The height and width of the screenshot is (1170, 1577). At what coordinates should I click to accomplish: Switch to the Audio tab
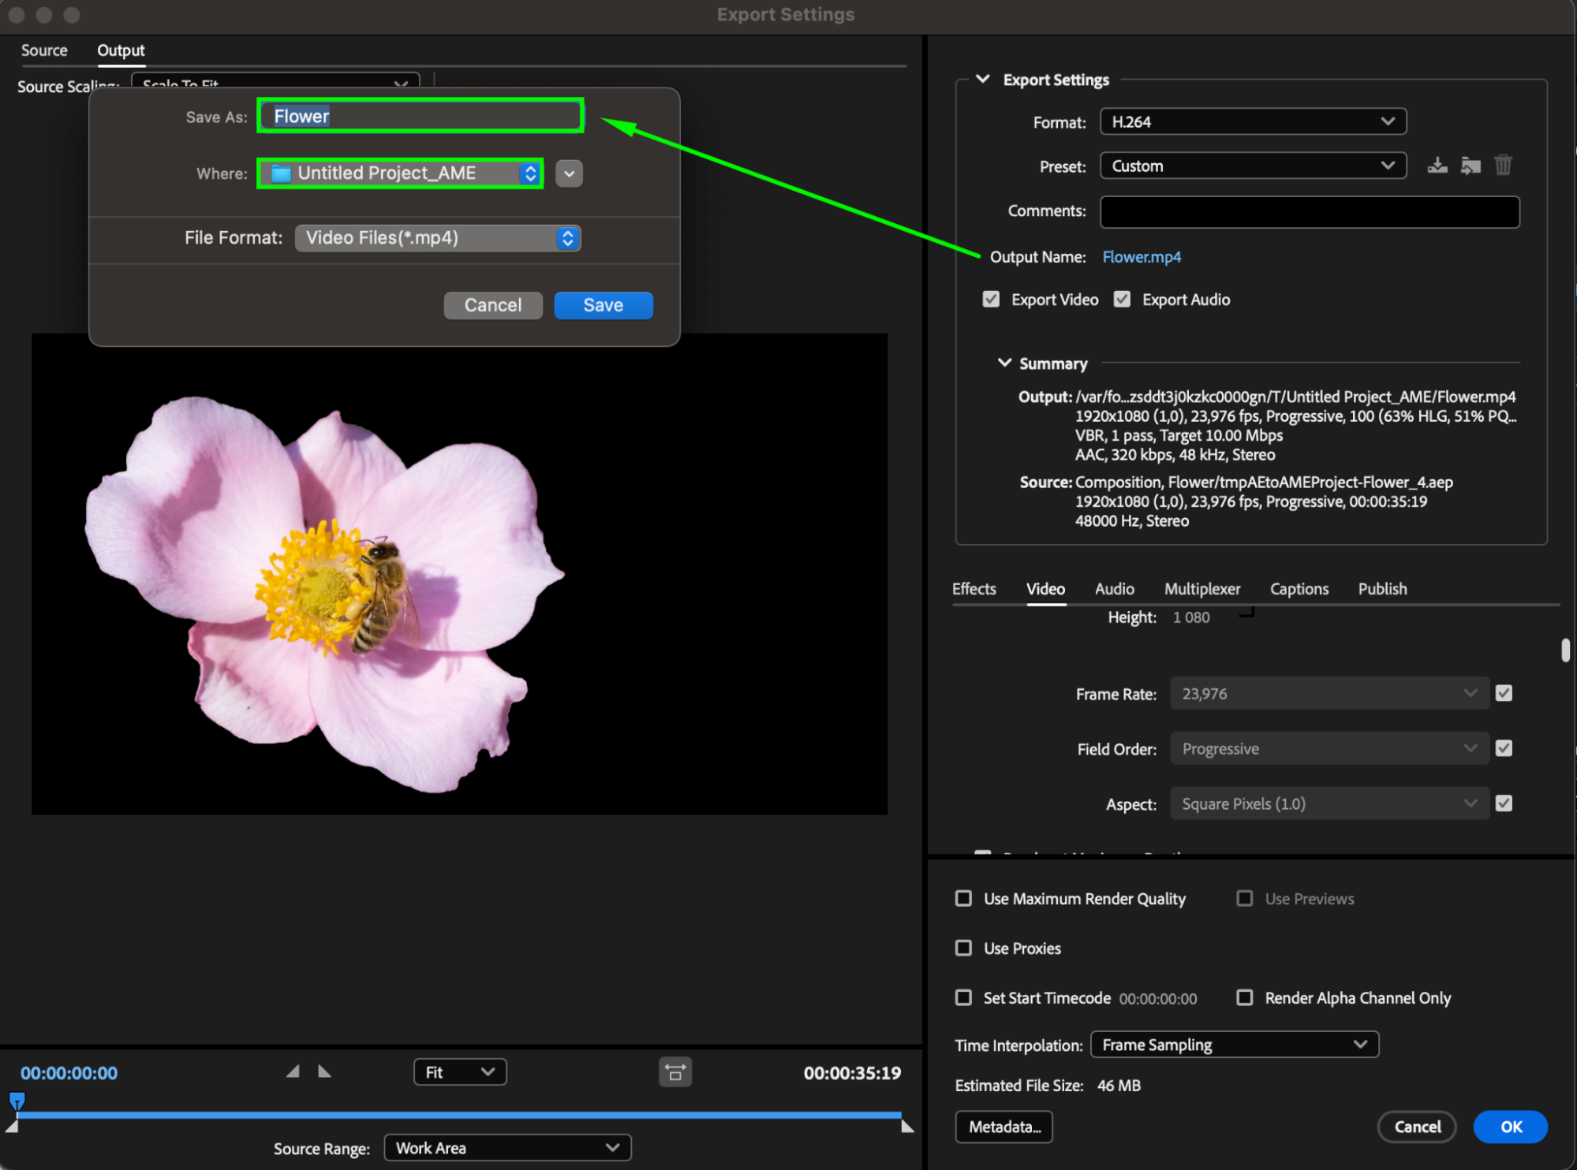(1114, 589)
